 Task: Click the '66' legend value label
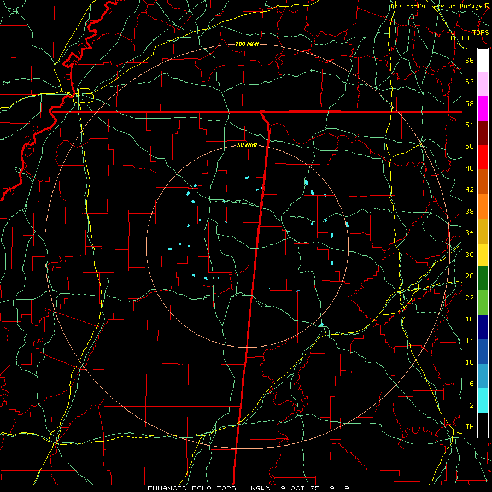point(470,61)
